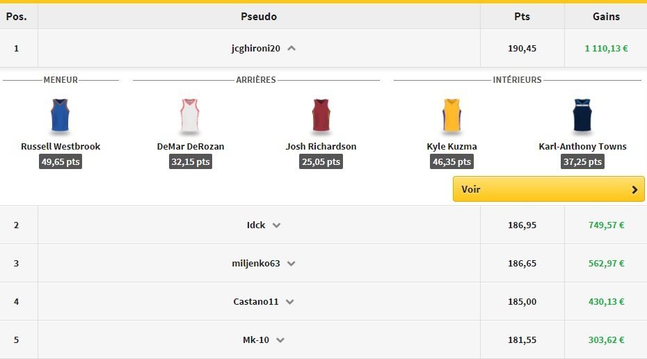647x359 pixels.
Task: Click Josh Richardson's red jersey icon
Action: [x=321, y=115]
